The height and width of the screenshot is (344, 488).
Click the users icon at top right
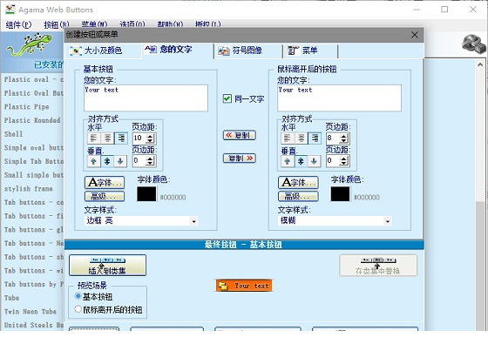[x=474, y=44]
